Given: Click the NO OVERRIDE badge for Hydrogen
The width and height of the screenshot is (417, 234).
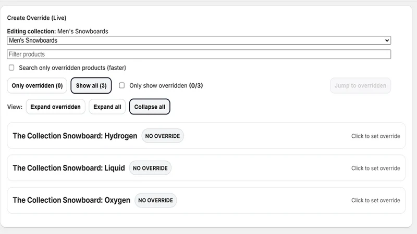Looking at the screenshot, I should point(163,136).
